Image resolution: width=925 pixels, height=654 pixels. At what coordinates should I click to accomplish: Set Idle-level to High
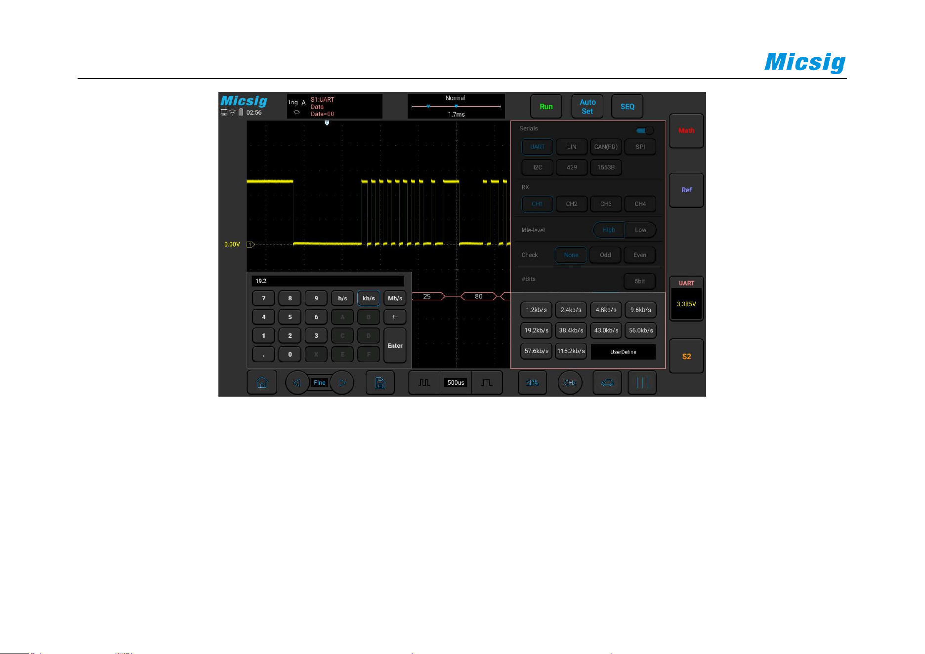pyautogui.click(x=609, y=230)
